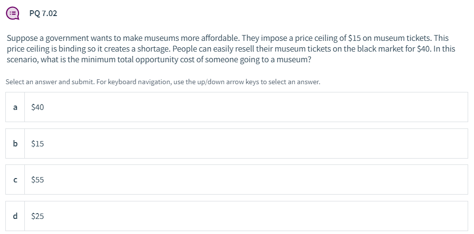474x234 pixels.
Task: Click the purple multiple-choice question icon
Action: [13, 13]
